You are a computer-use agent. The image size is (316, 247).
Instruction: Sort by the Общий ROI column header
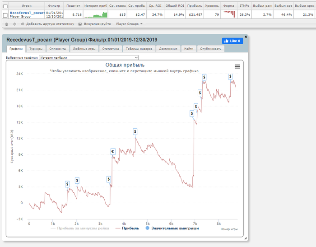[x=175, y=6]
